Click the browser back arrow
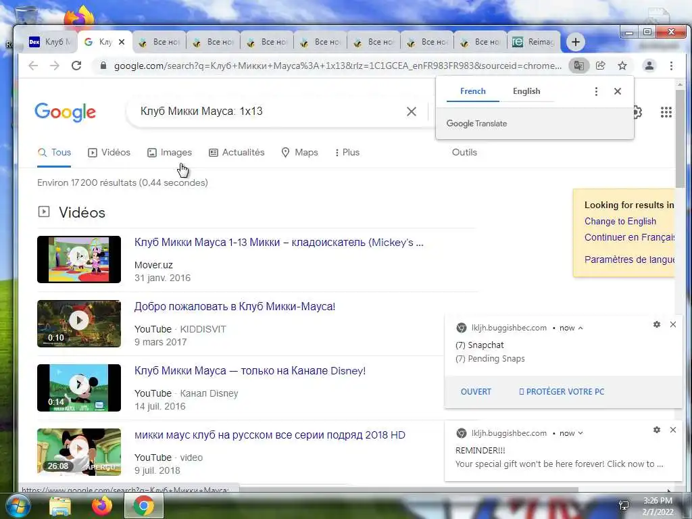This screenshot has width=692, height=519. (x=33, y=66)
